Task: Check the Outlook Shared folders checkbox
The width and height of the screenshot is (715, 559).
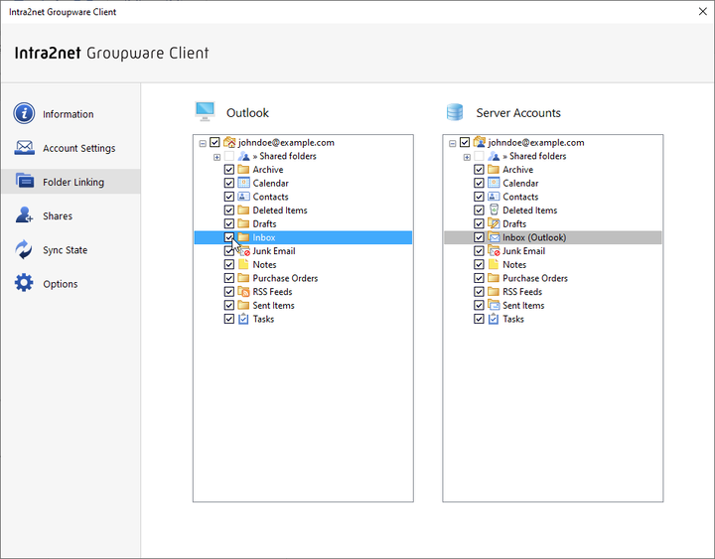Action: pos(229,156)
